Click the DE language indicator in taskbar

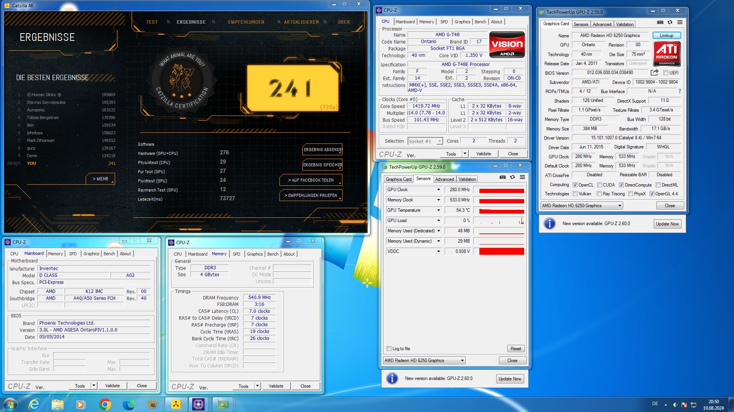[655, 404]
